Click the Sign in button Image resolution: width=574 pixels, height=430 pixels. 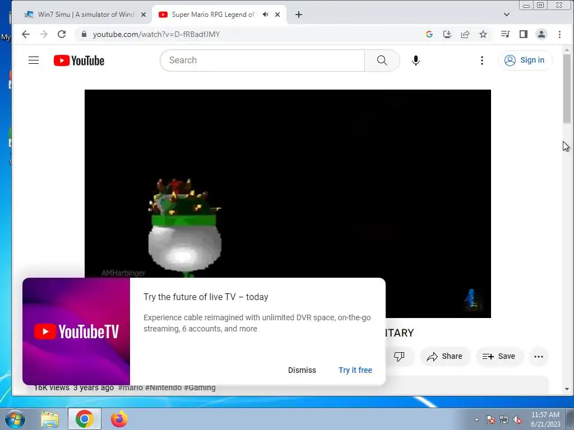pyautogui.click(x=525, y=60)
